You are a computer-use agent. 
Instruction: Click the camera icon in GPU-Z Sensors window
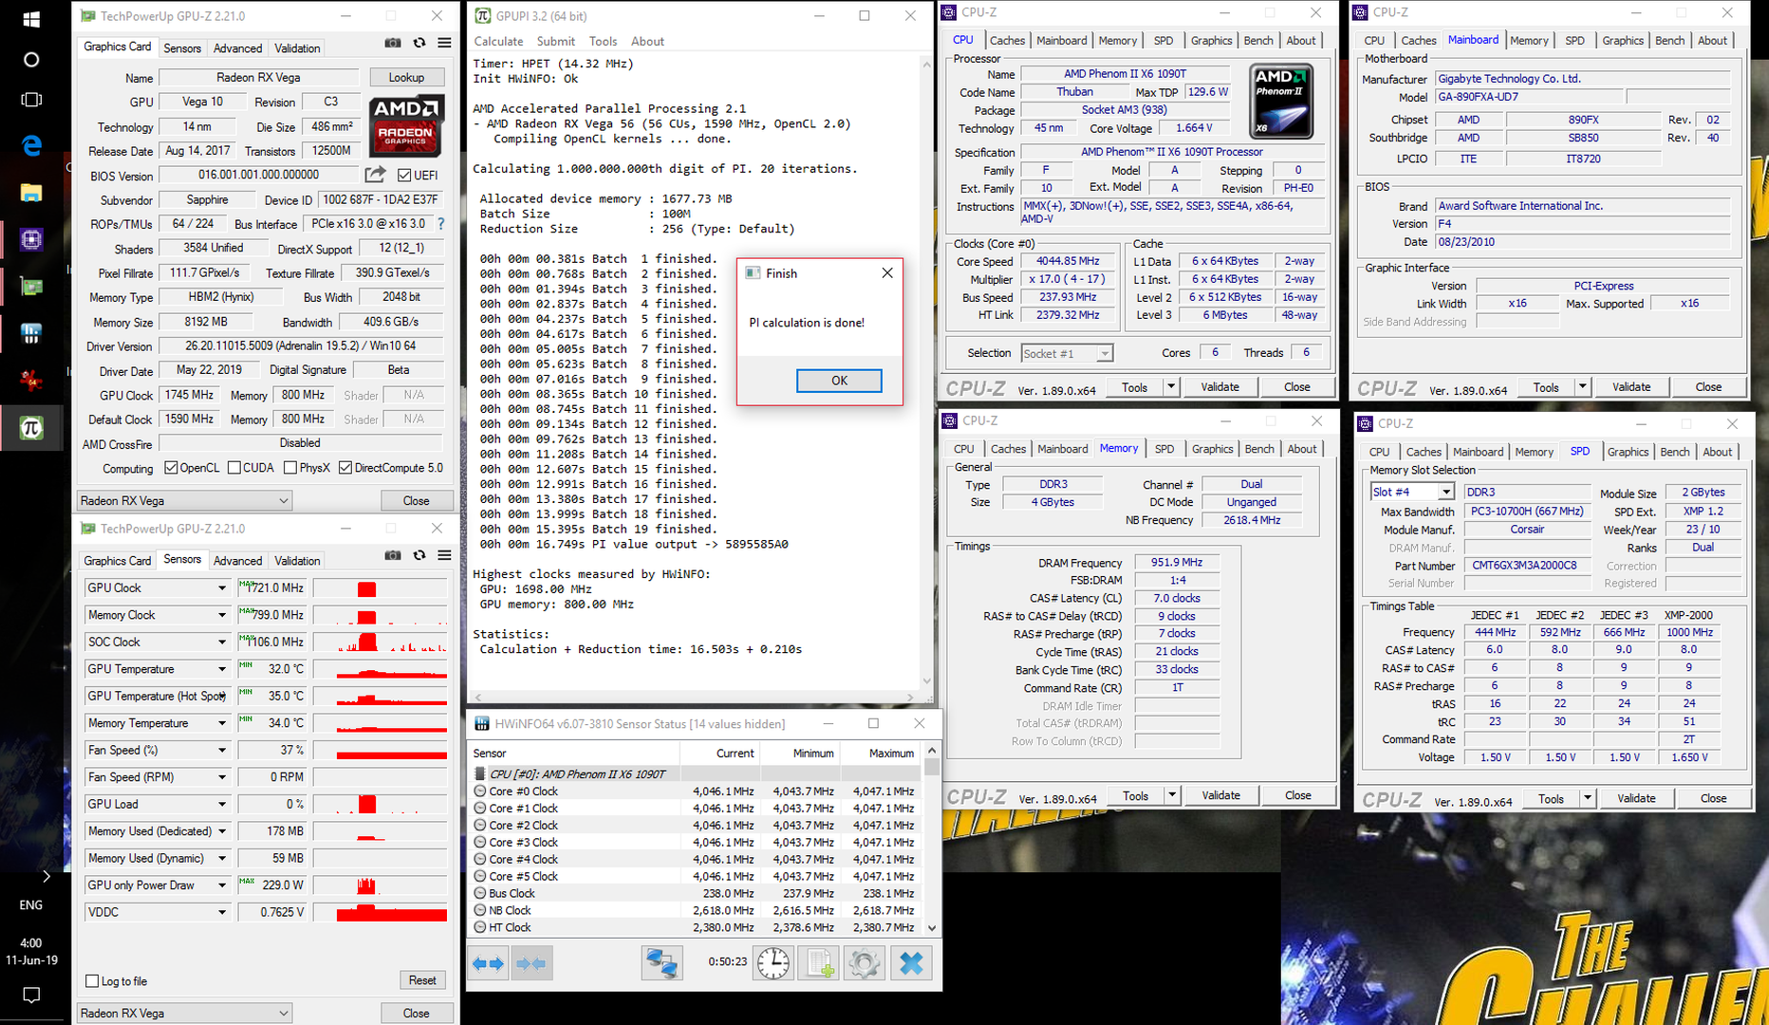392,556
